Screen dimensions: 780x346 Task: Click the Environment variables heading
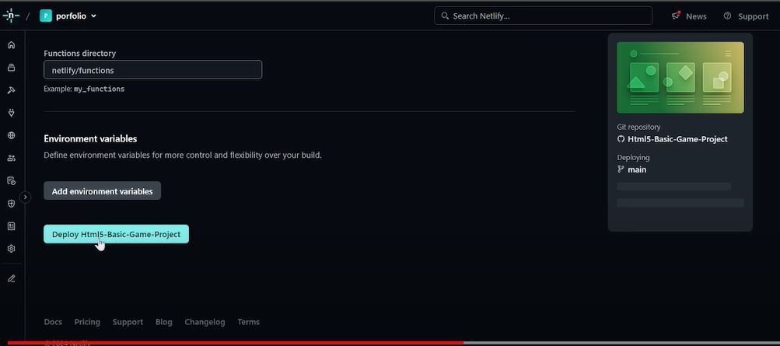click(90, 138)
